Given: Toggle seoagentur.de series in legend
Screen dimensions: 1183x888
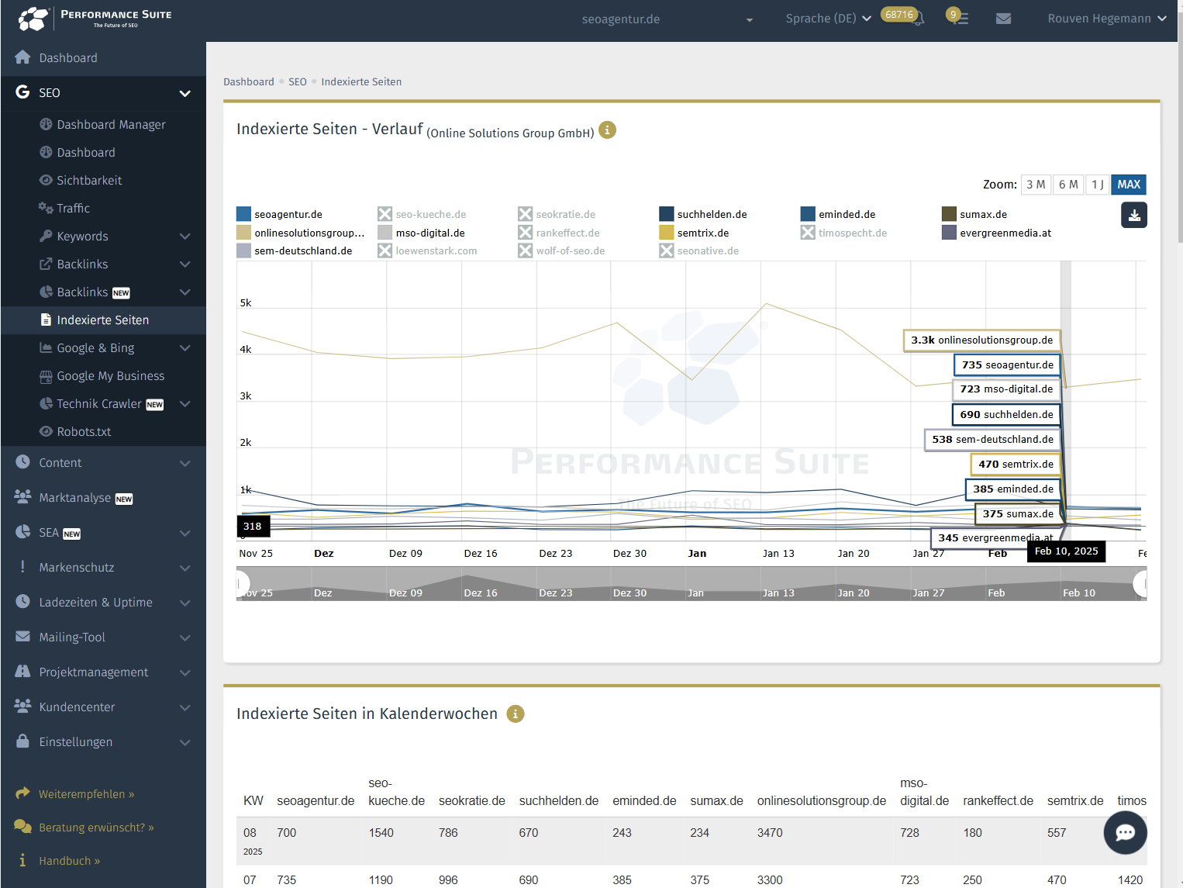Looking at the screenshot, I should point(279,214).
